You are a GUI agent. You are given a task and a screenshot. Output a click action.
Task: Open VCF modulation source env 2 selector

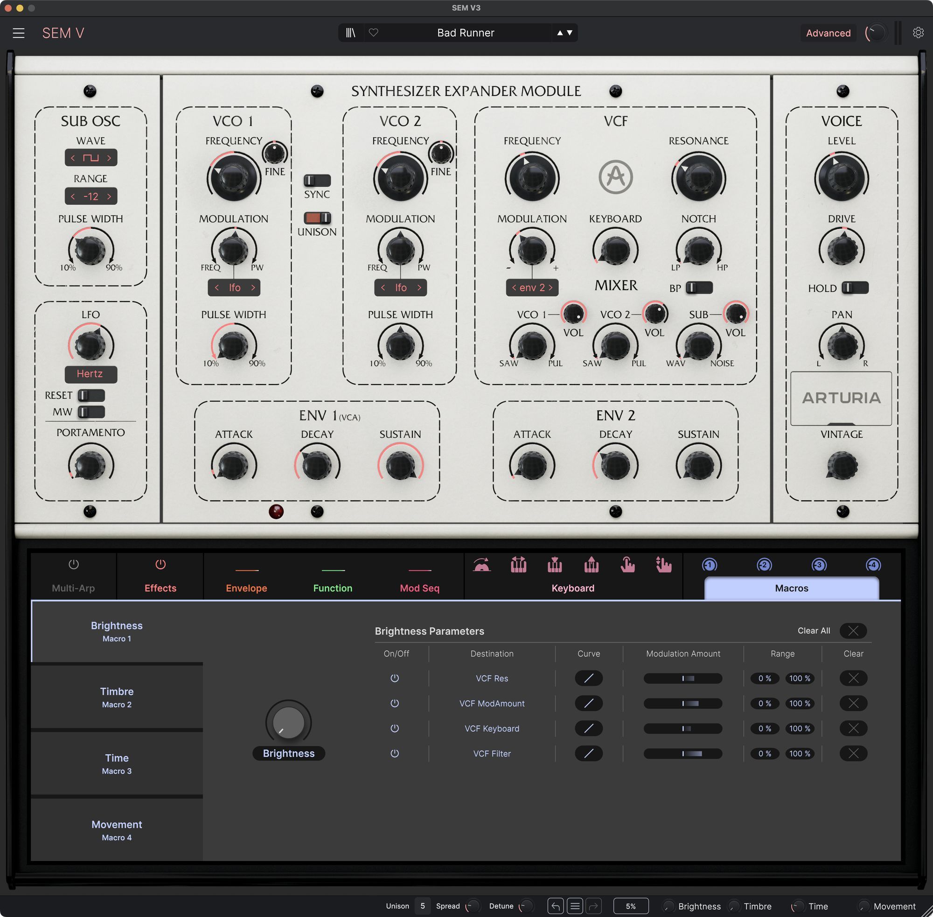[x=532, y=287]
